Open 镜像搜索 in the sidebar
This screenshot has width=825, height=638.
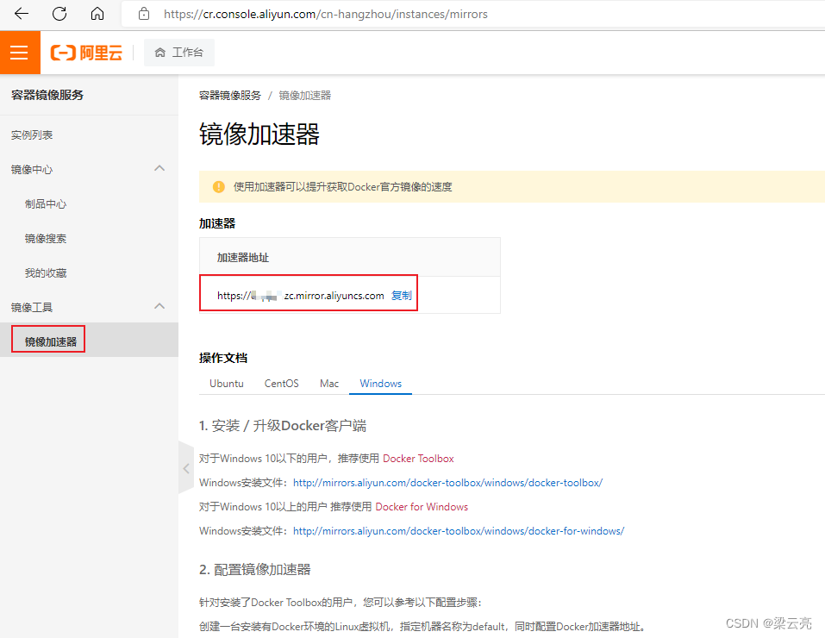click(x=46, y=239)
